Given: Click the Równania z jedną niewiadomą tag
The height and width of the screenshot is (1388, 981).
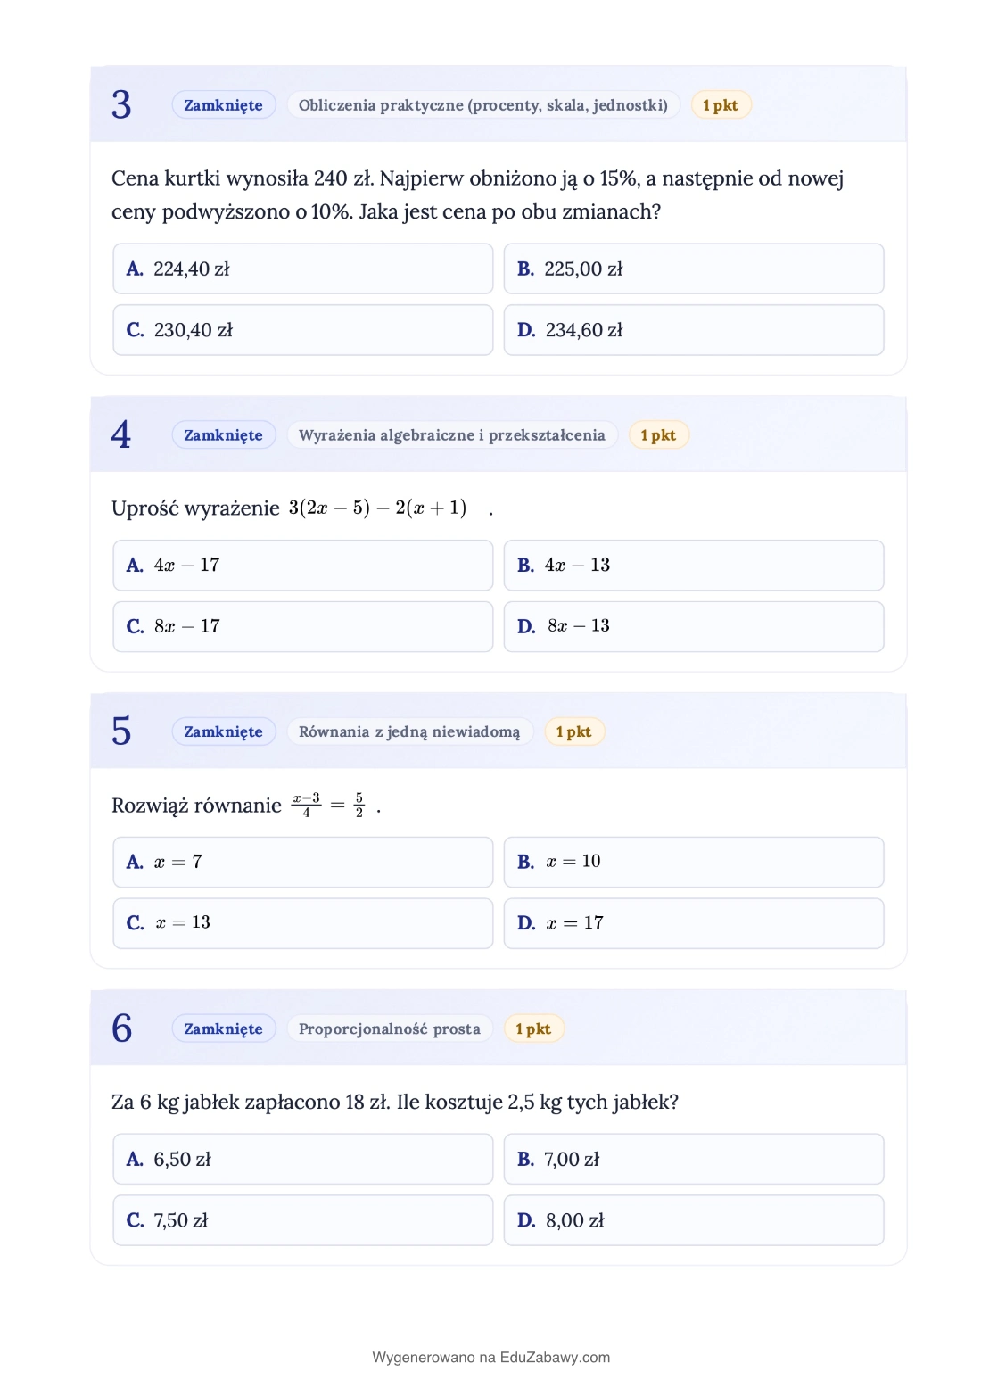Looking at the screenshot, I should click(x=409, y=731).
